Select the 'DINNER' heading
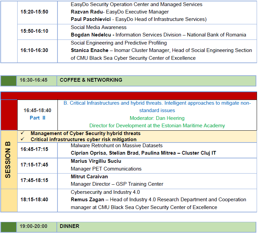The image size is (258, 234). 69,226
